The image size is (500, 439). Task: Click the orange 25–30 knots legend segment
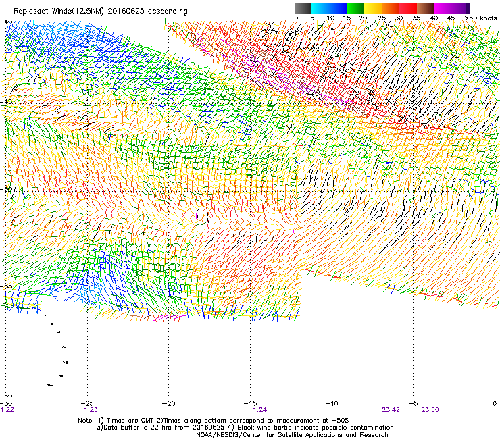391,8
